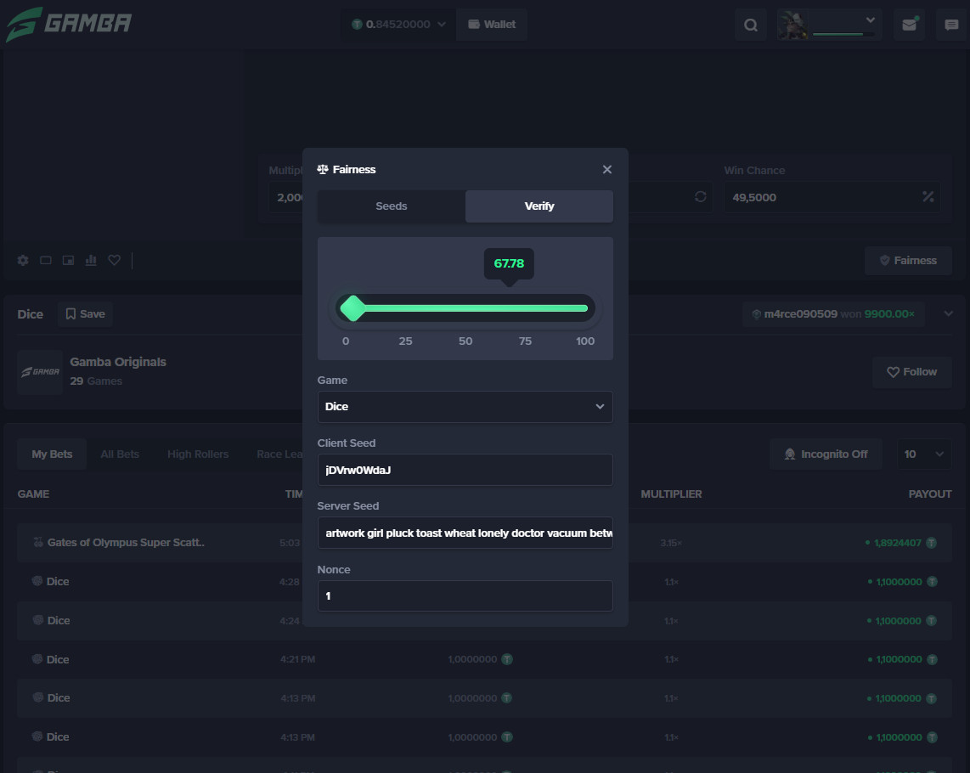
Task: Swap win chance percent icon
Action: coord(928,197)
